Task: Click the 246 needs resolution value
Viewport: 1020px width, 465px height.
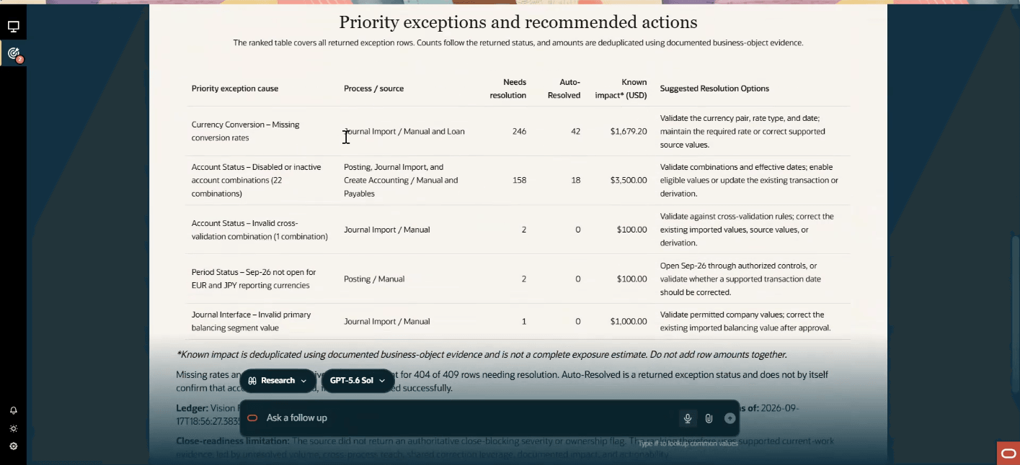Action: (519, 132)
